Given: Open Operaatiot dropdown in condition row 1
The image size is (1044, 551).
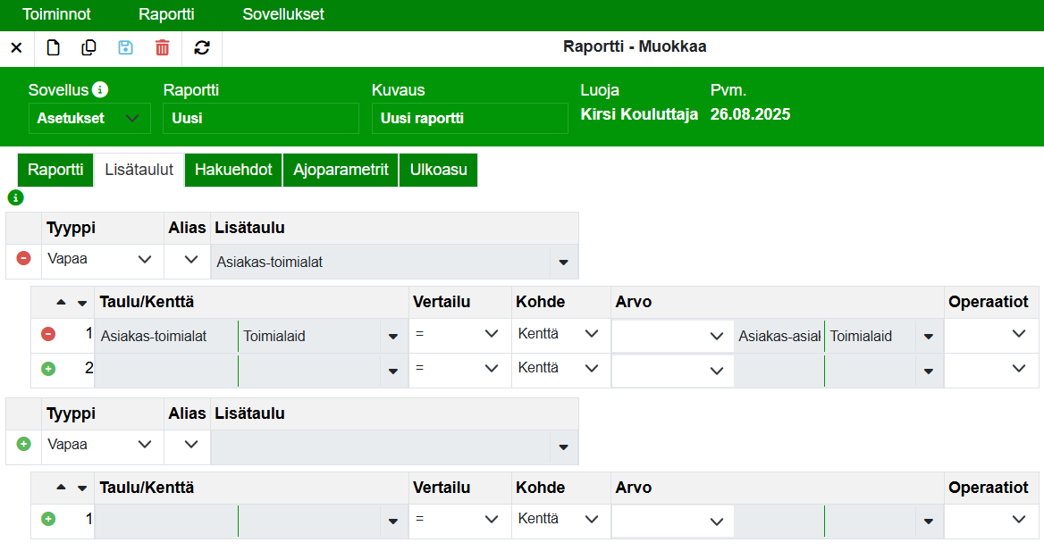Looking at the screenshot, I should pos(1018,334).
